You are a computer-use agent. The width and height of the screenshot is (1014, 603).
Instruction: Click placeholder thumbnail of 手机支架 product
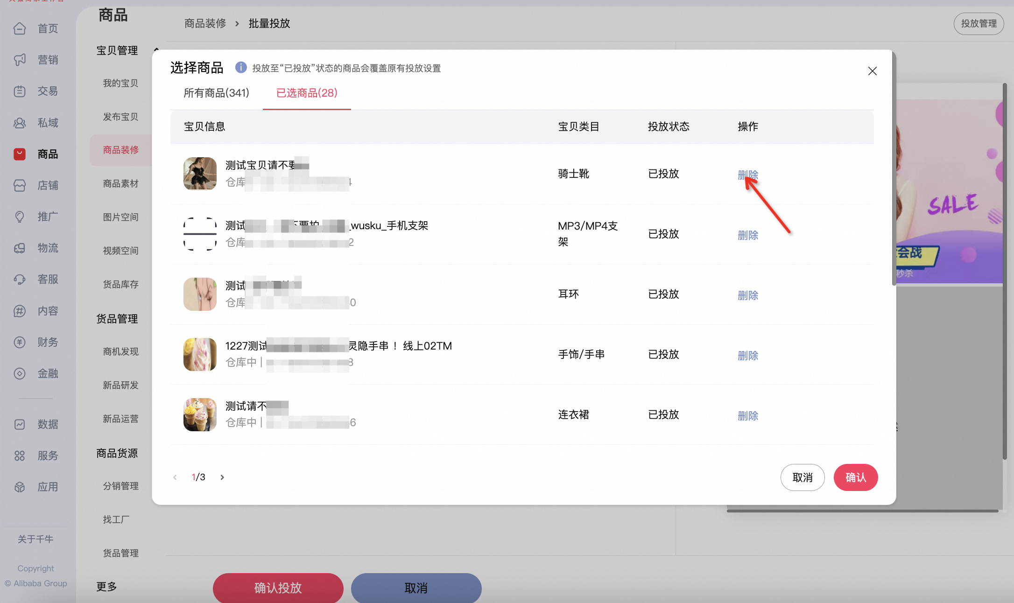click(x=200, y=234)
